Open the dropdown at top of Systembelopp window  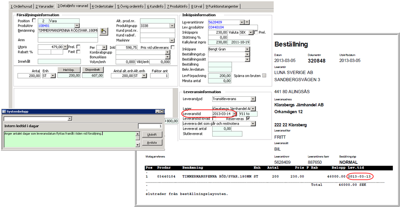click(x=70, y=119)
